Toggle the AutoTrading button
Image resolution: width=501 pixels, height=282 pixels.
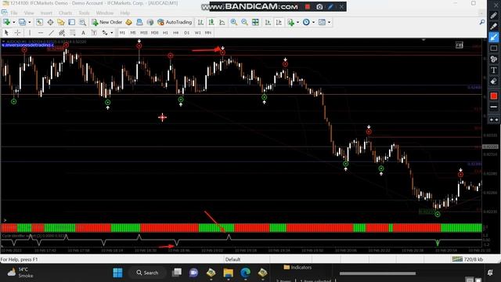(175, 22)
